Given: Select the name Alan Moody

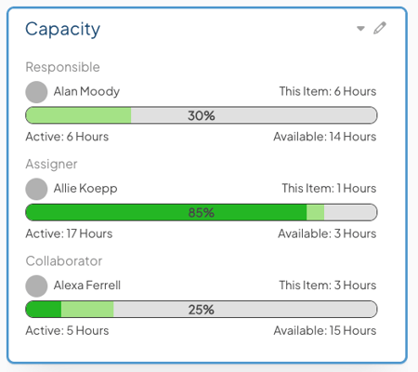Looking at the screenshot, I should pyautogui.click(x=86, y=92).
